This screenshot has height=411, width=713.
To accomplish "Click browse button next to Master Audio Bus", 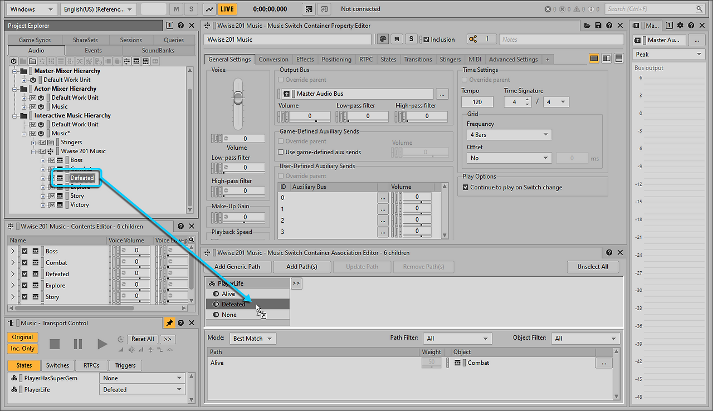I will (442, 94).
